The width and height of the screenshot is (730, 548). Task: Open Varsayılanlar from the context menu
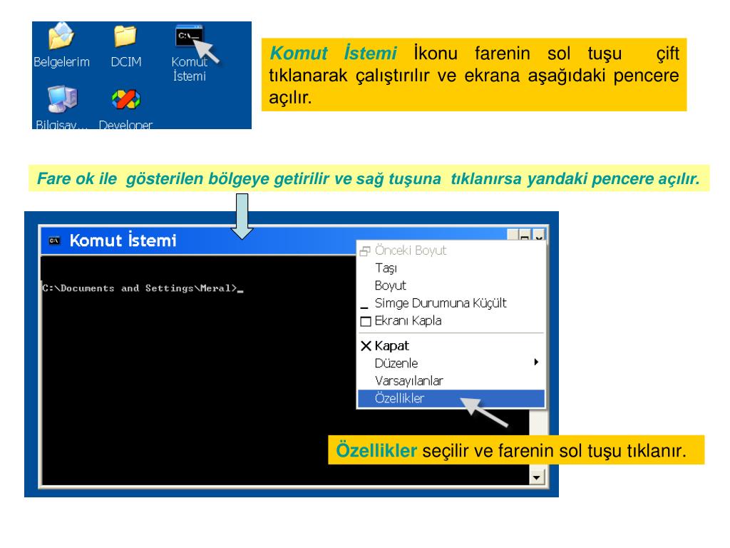451,381
